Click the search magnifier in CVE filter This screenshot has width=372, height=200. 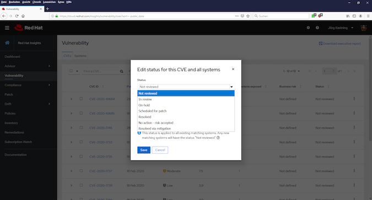(x=121, y=71)
